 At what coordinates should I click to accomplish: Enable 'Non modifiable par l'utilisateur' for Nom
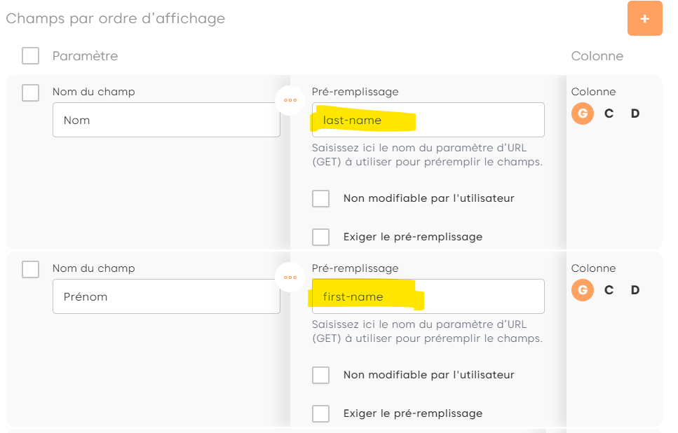tap(320, 198)
